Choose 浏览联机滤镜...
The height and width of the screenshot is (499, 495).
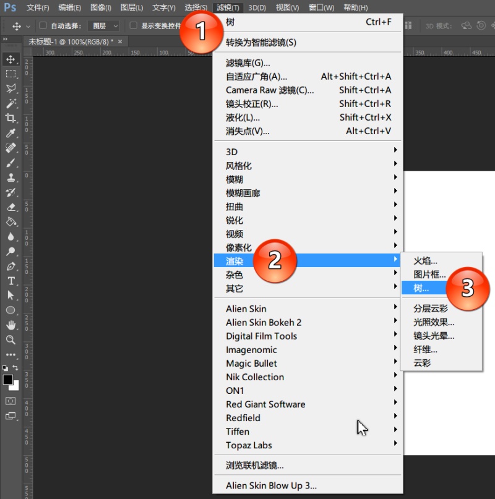(308, 465)
